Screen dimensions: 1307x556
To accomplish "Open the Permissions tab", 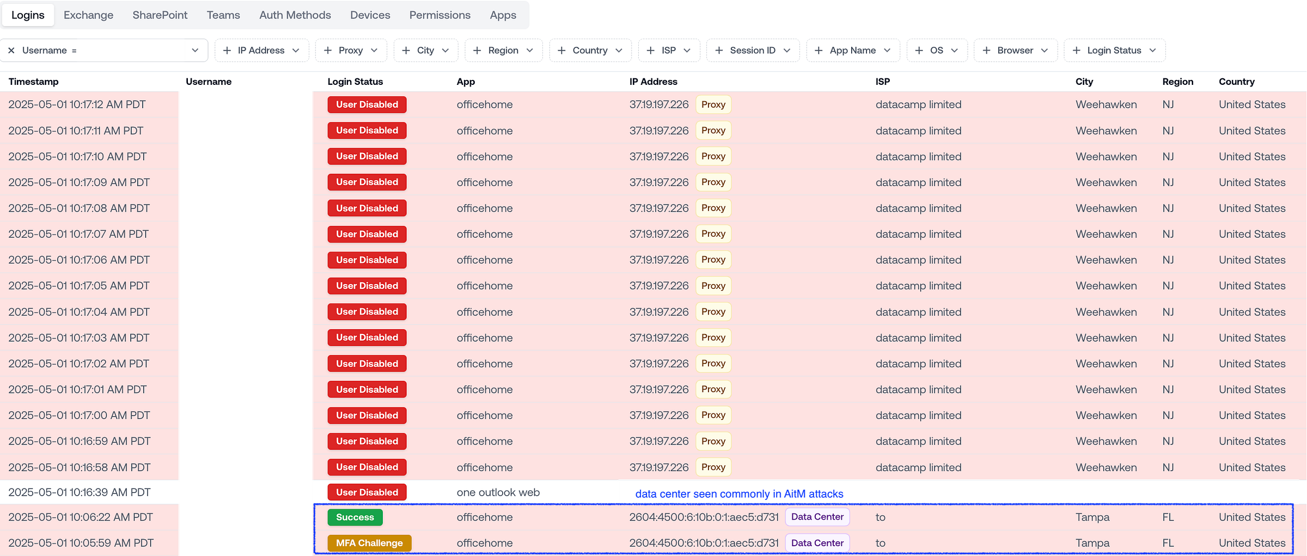I will coord(440,15).
